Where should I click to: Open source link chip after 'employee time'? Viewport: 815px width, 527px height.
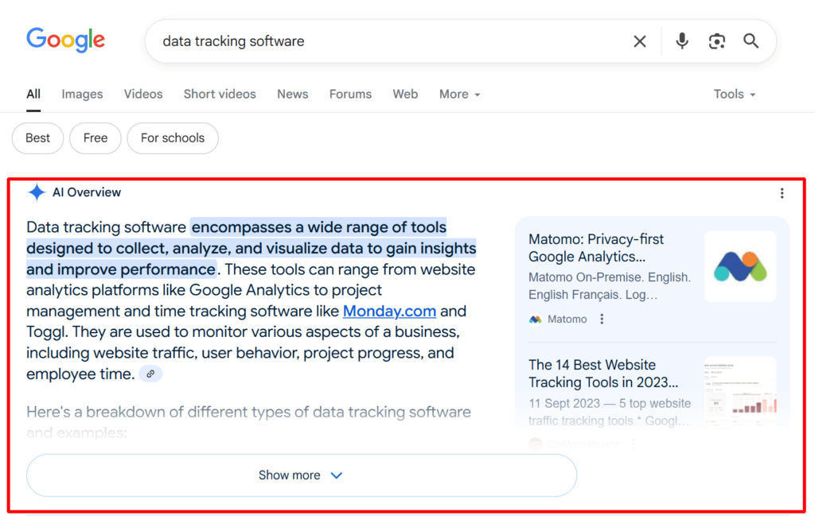(150, 374)
